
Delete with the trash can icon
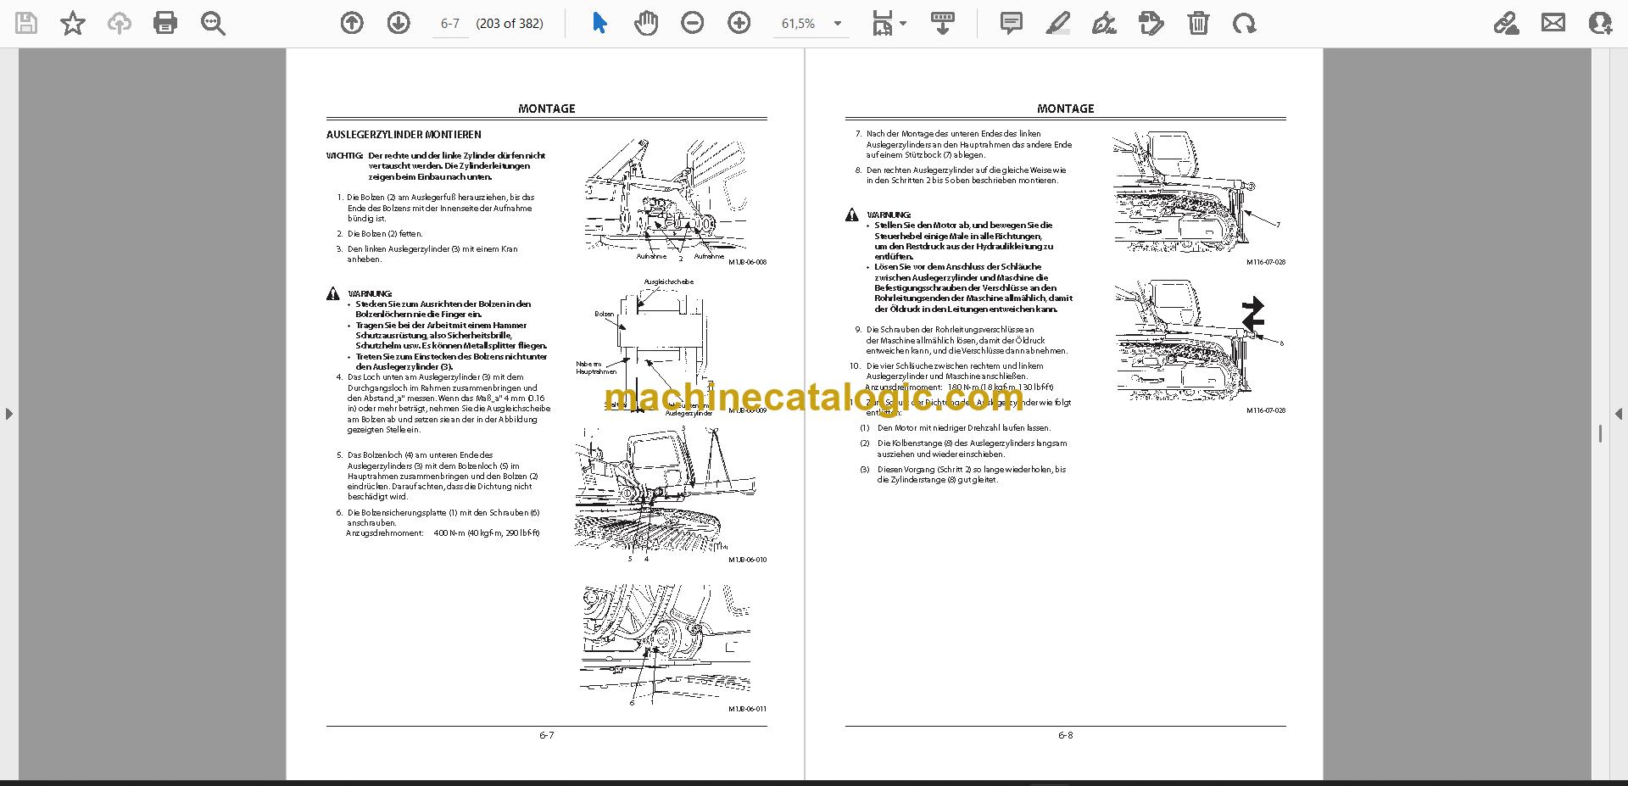tap(1198, 23)
